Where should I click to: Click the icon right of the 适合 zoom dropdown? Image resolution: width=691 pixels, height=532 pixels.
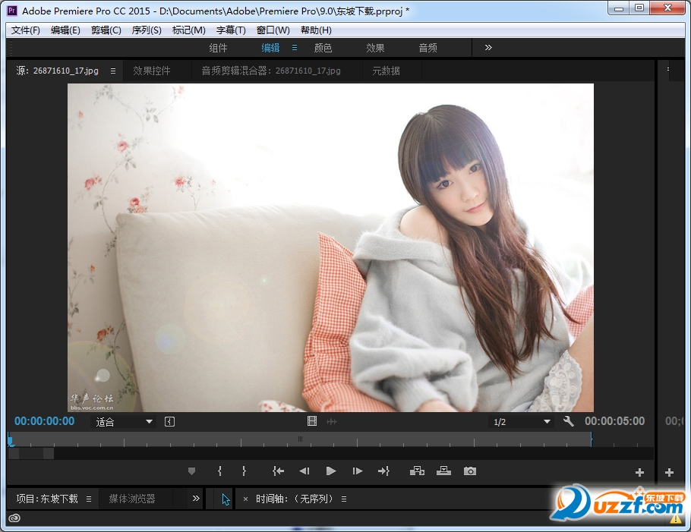(x=169, y=422)
